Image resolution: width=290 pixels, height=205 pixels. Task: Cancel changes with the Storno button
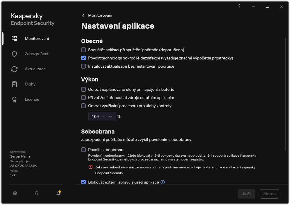click(x=269, y=194)
